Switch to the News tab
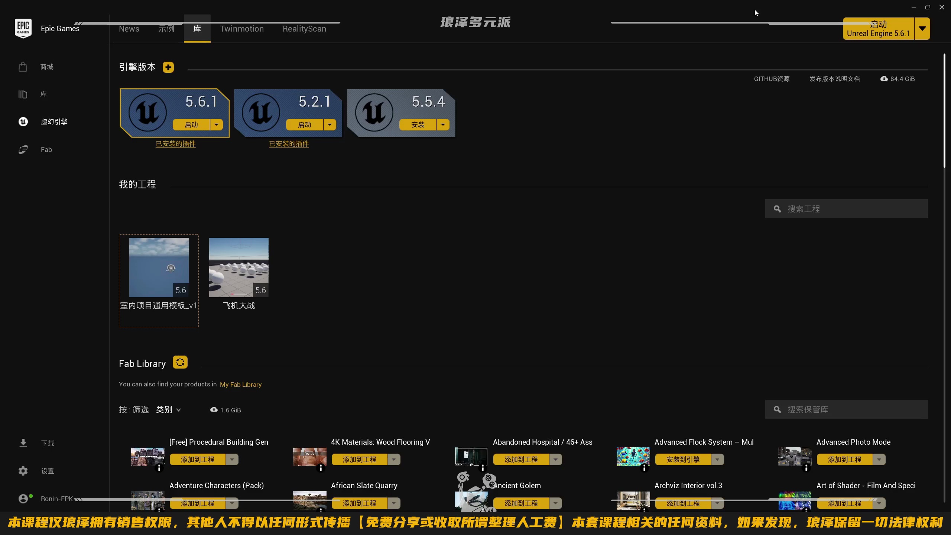Image resolution: width=951 pixels, height=535 pixels. 129,29
